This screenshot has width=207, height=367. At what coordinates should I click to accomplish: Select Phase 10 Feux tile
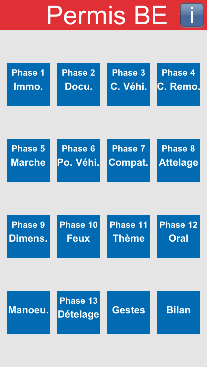click(x=78, y=236)
